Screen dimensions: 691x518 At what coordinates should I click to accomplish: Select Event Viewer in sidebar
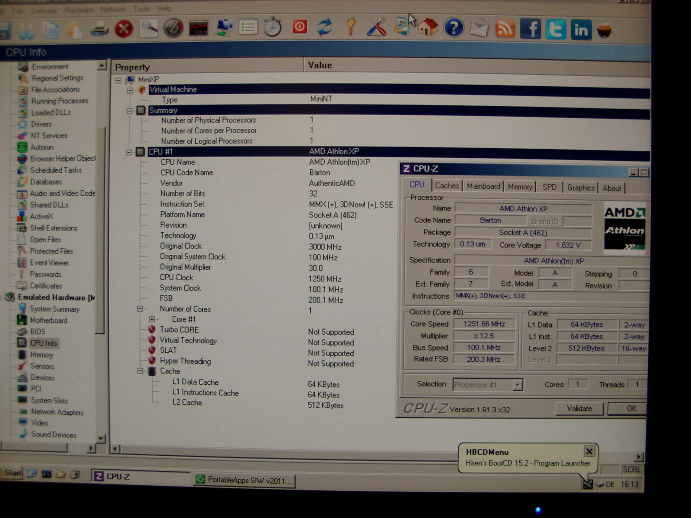[49, 262]
